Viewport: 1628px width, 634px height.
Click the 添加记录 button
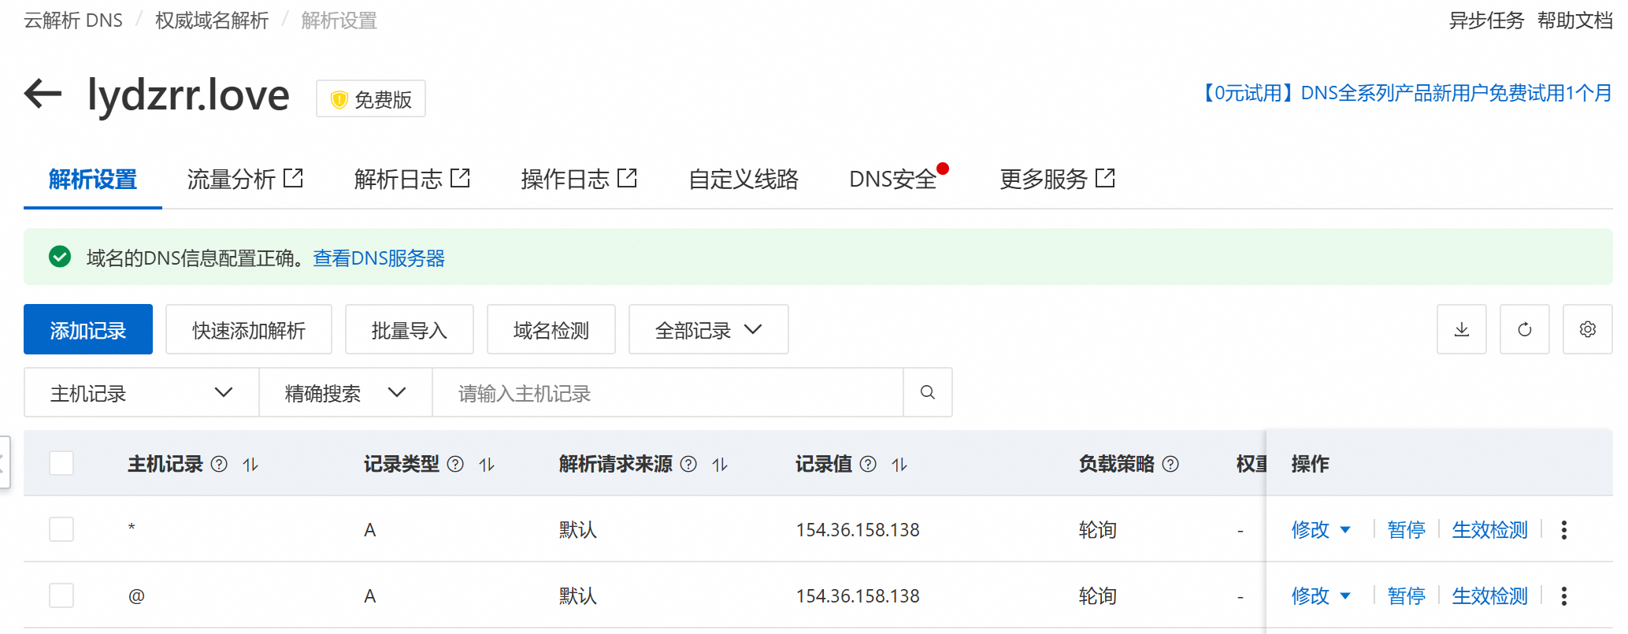pyautogui.click(x=88, y=329)
